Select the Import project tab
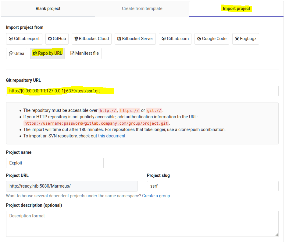This screenshot has height=242, width=289. [x=236, y=9]
